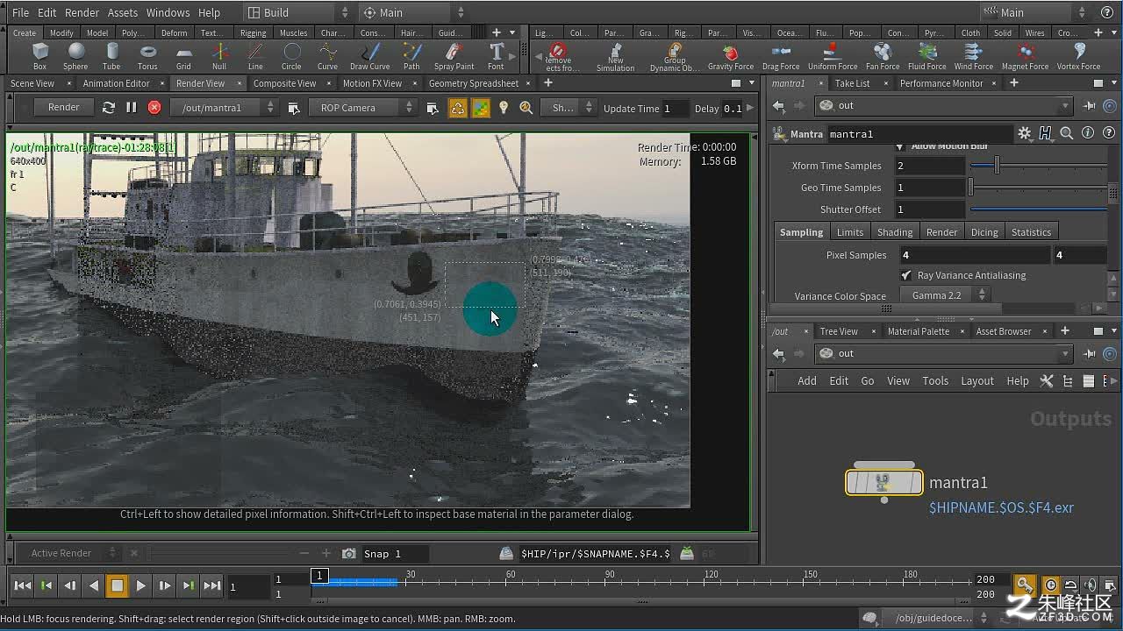1123x631 pixels.
Task: Click the Uniform Force tool
Action: tap(833, 57)
